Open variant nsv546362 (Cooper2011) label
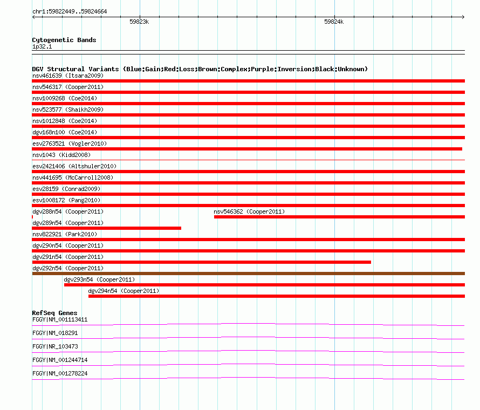 pos(249,211)
